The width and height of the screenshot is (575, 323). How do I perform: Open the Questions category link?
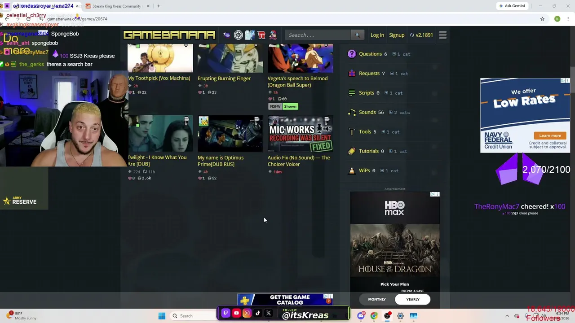tap(370, 54)
